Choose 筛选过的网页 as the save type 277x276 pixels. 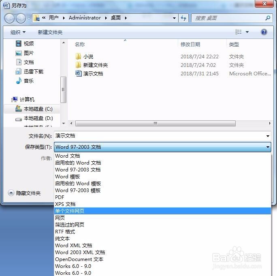162,225
